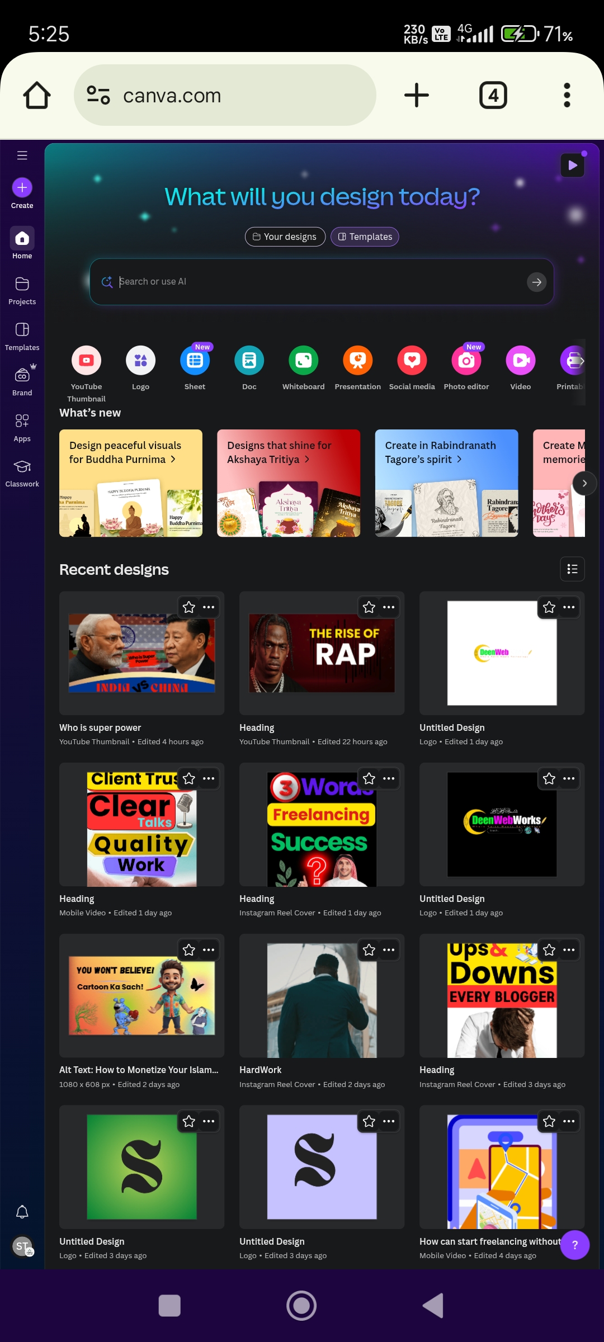Star the black DeenWebWorks logo design
Viewport: 604px width, 1342px height.
[x=549, y=778]
